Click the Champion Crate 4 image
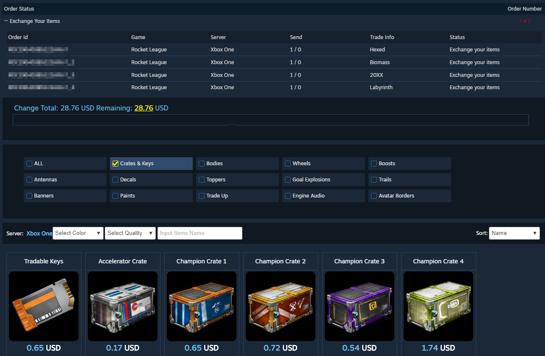545x356 pixels. coord(438,306)
